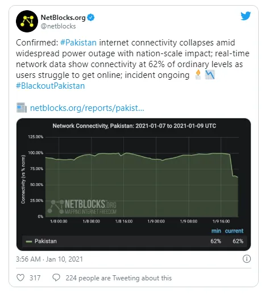Screen dimensions: 265x294
Task: Follow the netblocks.org/reports link
Action: click(87, 108)
